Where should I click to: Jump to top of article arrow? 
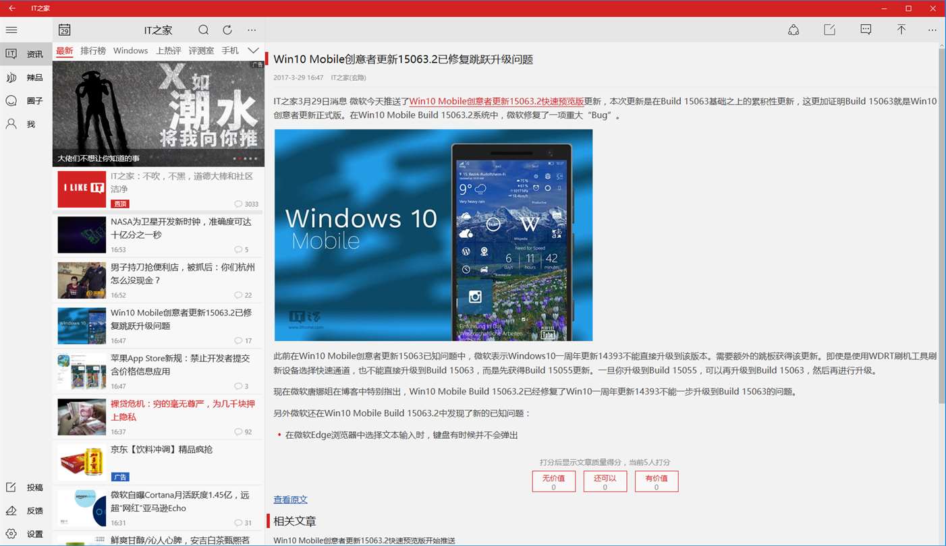901,30
